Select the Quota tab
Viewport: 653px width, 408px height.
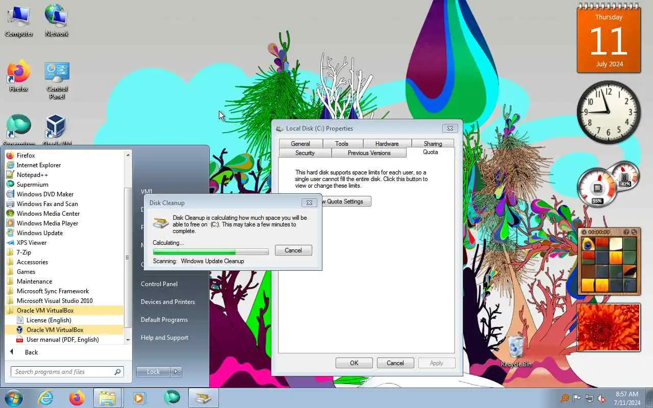(430, 152)
